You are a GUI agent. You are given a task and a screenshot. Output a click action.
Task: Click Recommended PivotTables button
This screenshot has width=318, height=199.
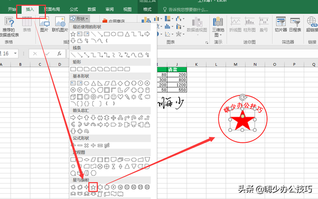click(9, 27)
